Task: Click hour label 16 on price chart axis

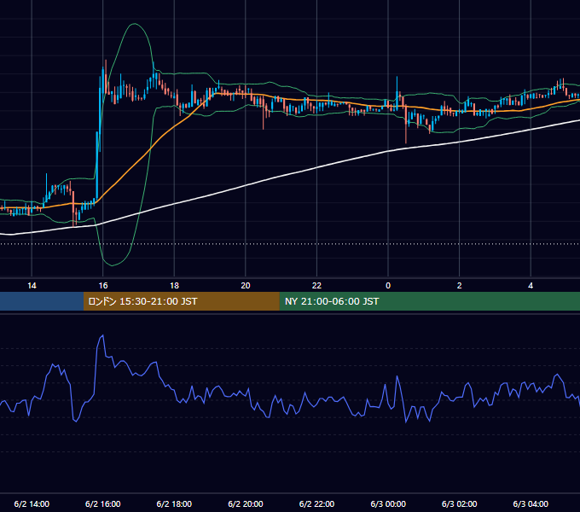Action: coord(103,286)
